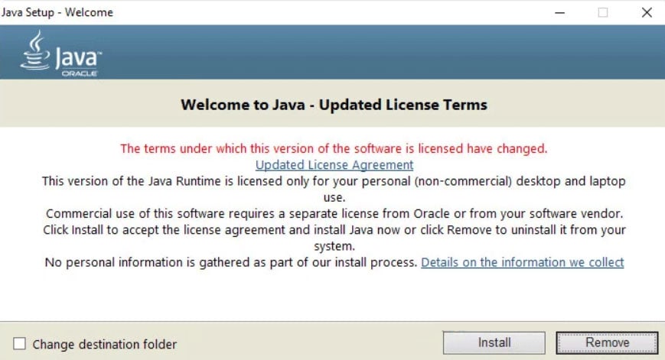Enable the Change destination folder checkbox
Viewport: 665px width, 360px height.
20,344
